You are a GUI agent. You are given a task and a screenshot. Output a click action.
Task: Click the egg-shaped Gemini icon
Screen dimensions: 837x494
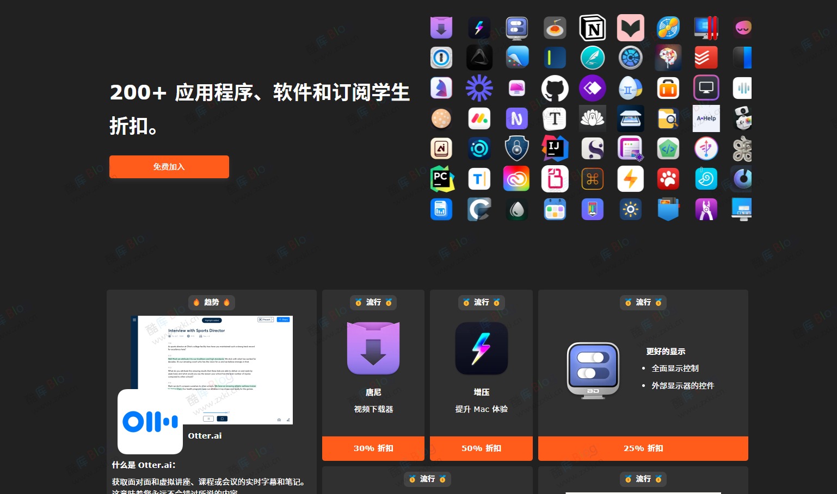point(631,88)
